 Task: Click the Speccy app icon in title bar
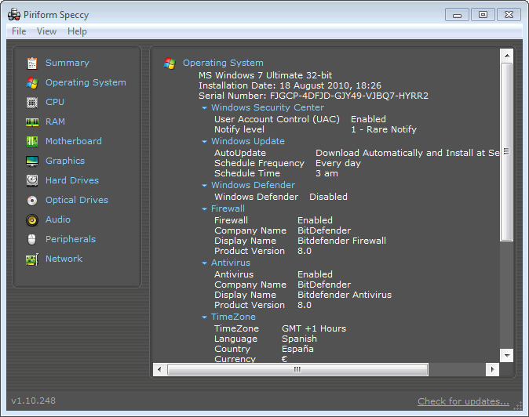point(14,15)
